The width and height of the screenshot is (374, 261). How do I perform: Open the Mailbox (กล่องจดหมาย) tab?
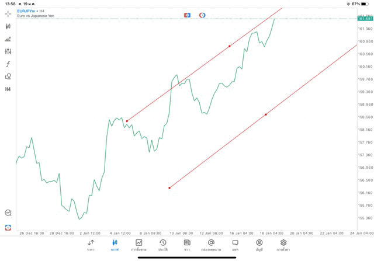point(211,245)
